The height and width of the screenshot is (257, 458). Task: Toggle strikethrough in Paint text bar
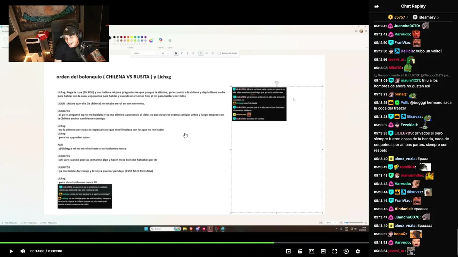(x=193, y=53)
